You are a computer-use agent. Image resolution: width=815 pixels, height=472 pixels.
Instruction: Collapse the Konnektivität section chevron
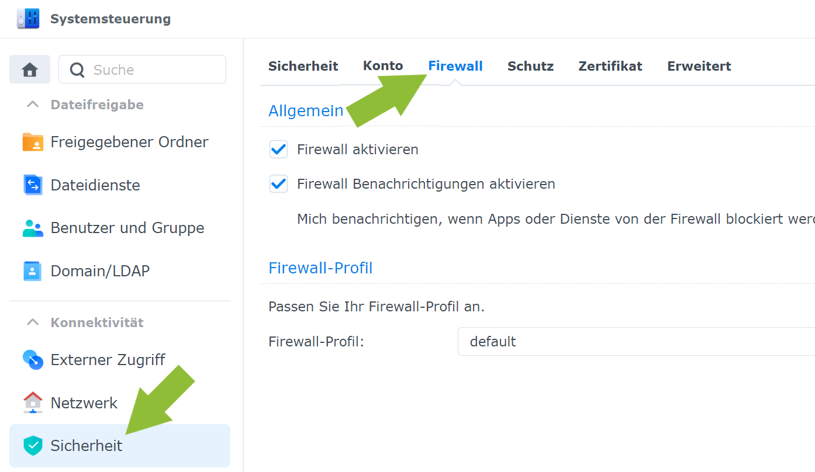33,322
